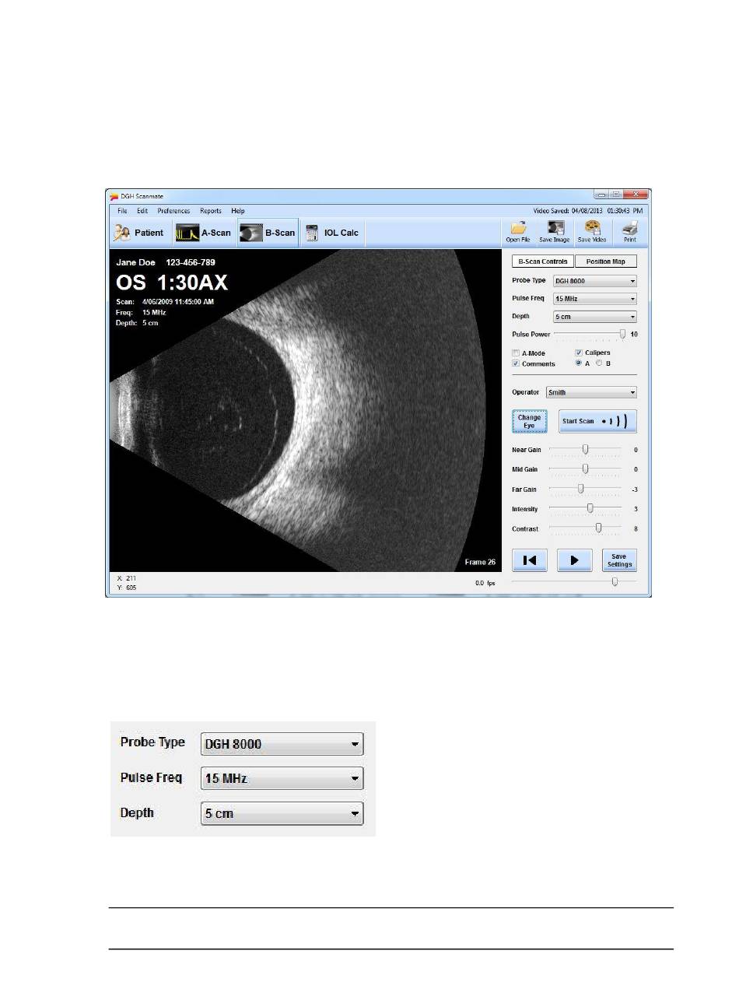739x986 pixels.
Task: Select the B-Scan tab
Action: tap(267, 233)
